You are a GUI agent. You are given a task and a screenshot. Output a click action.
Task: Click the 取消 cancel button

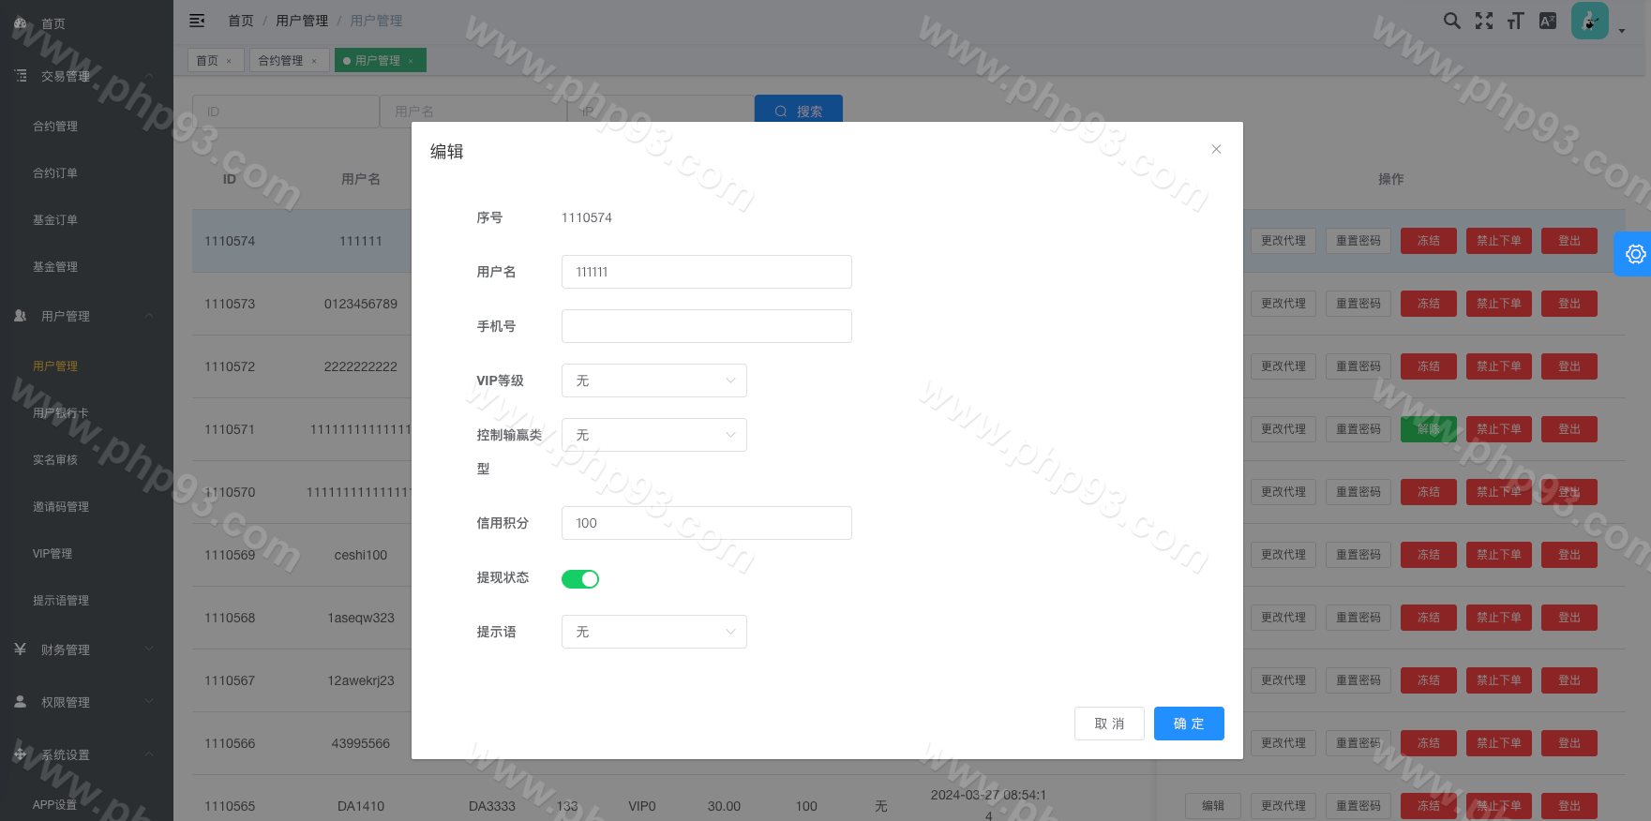pyautogui.click(x=1109, y=724)
